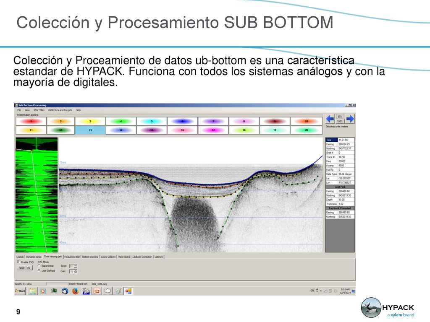Switch to the Time varying gain tab
430x322 pixels.
coord(53,257)
